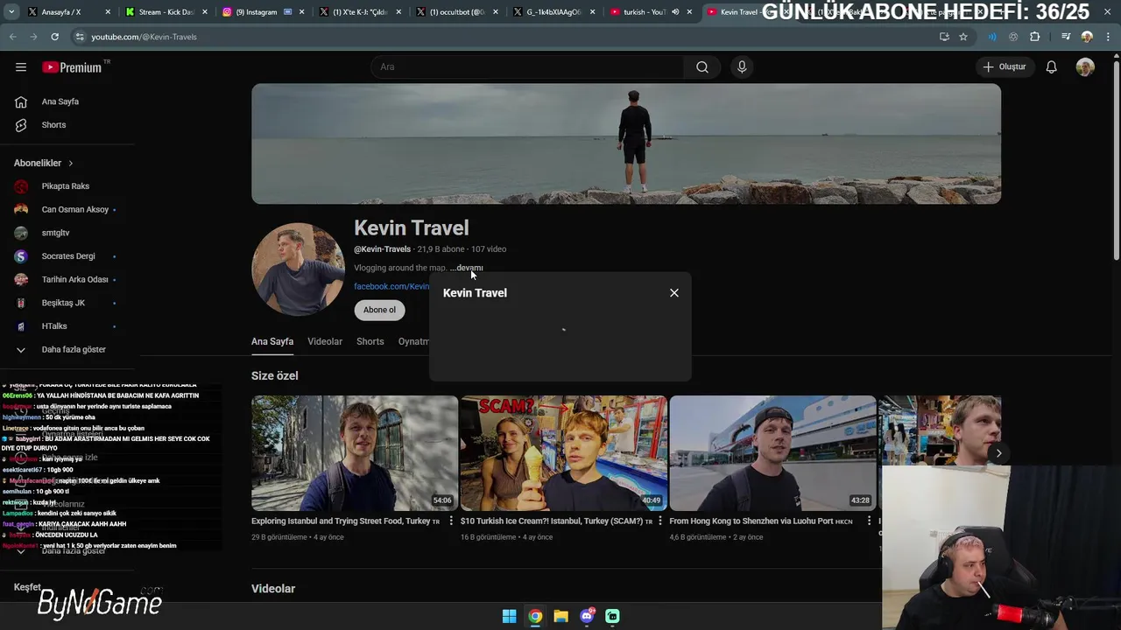The image size is (1121, 630).
Task: Close the Kevin Travel about dialog
Action: (674, 293)
